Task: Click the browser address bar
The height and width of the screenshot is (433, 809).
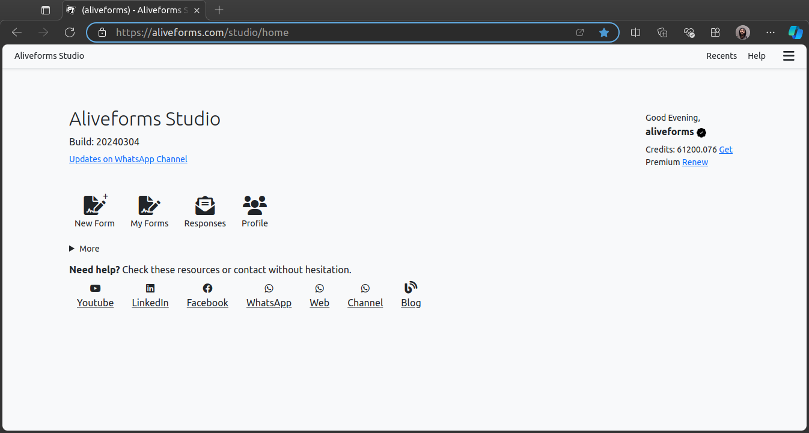Action: 337,32
